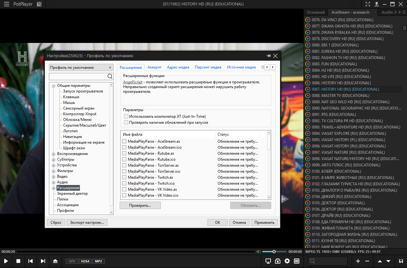Open the playlist tabs menu icon
The height and width of the screenshot is (268, 407).
pos(404,12)
